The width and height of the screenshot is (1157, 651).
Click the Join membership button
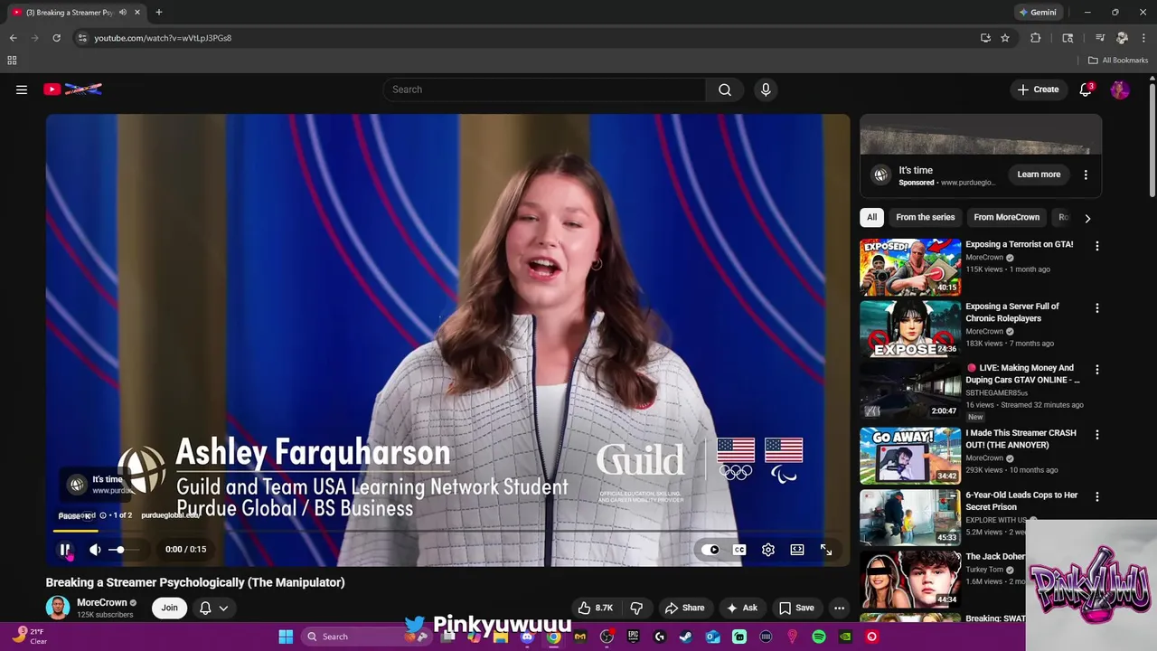pyautogui.click(x=169, y=608)
